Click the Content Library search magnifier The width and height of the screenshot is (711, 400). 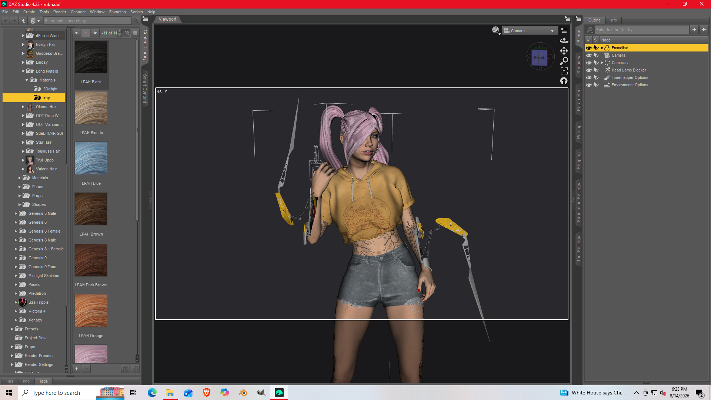pyautogui.click(x=136, y=21)
